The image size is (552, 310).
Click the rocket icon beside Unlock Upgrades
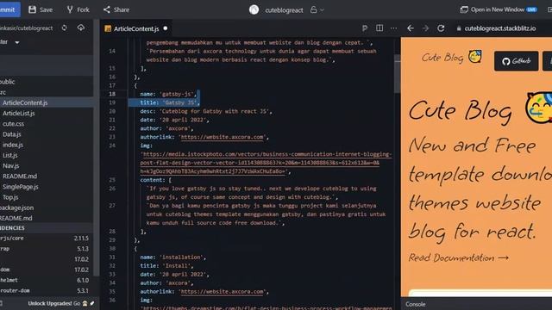[x=92, y=303]
